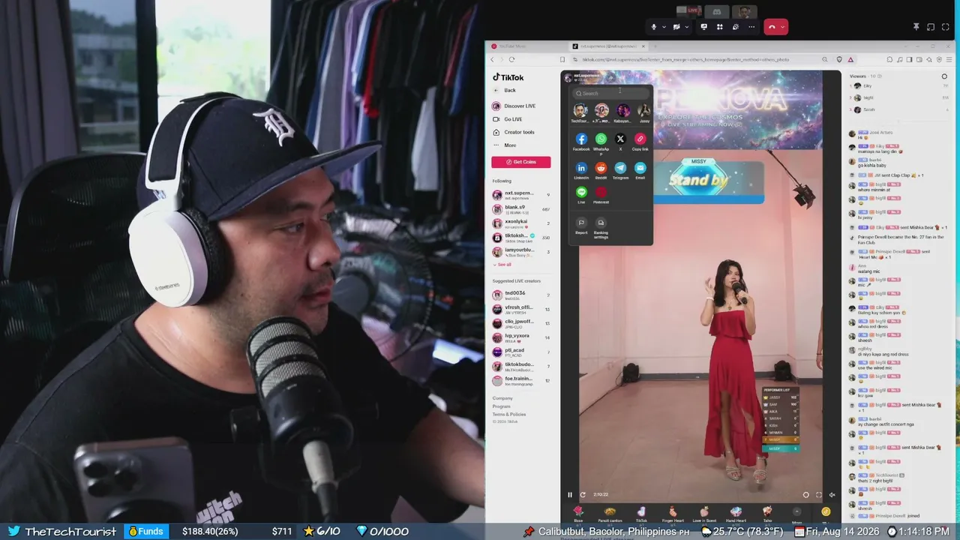Reload the TikTok browser page
This screenshot has width=960, height=540.
(x=511, y=59)
